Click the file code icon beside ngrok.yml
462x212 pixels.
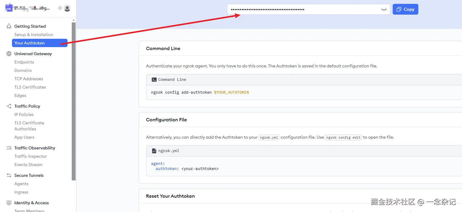(x=154, y=151)
